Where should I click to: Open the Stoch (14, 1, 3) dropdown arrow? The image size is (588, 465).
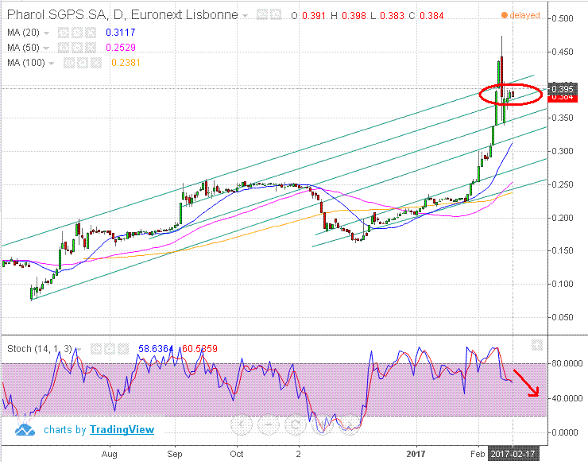coord(79,350)
